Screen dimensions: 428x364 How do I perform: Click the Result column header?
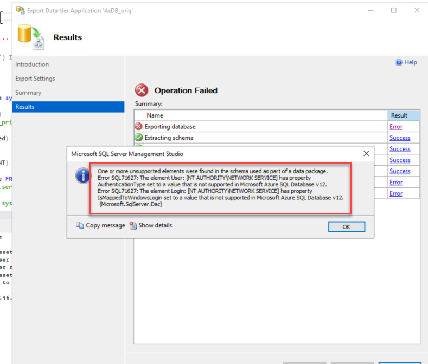tap(404, 115)
